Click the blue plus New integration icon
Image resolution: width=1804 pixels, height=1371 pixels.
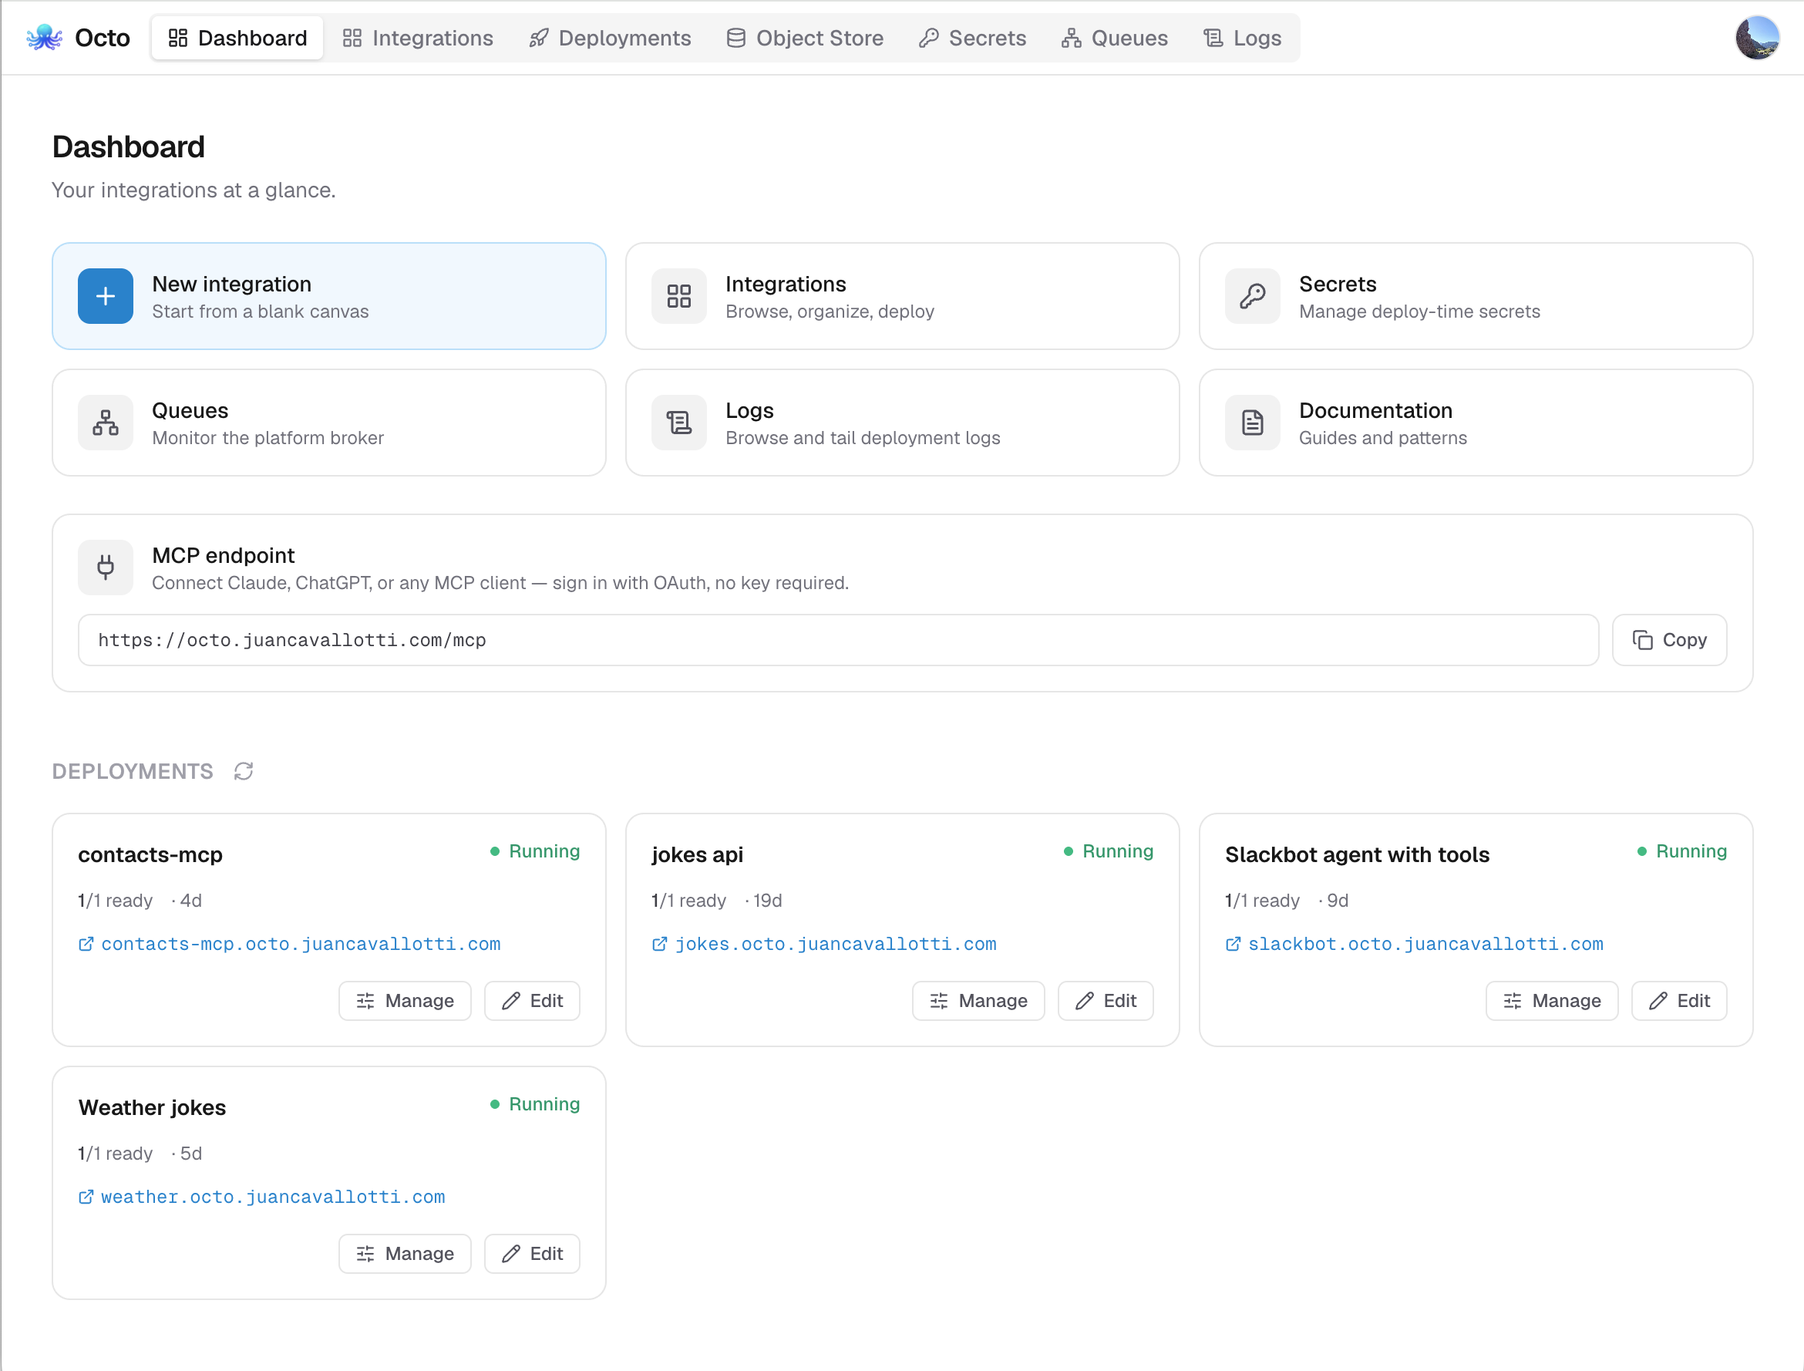(x=106, y=296)
